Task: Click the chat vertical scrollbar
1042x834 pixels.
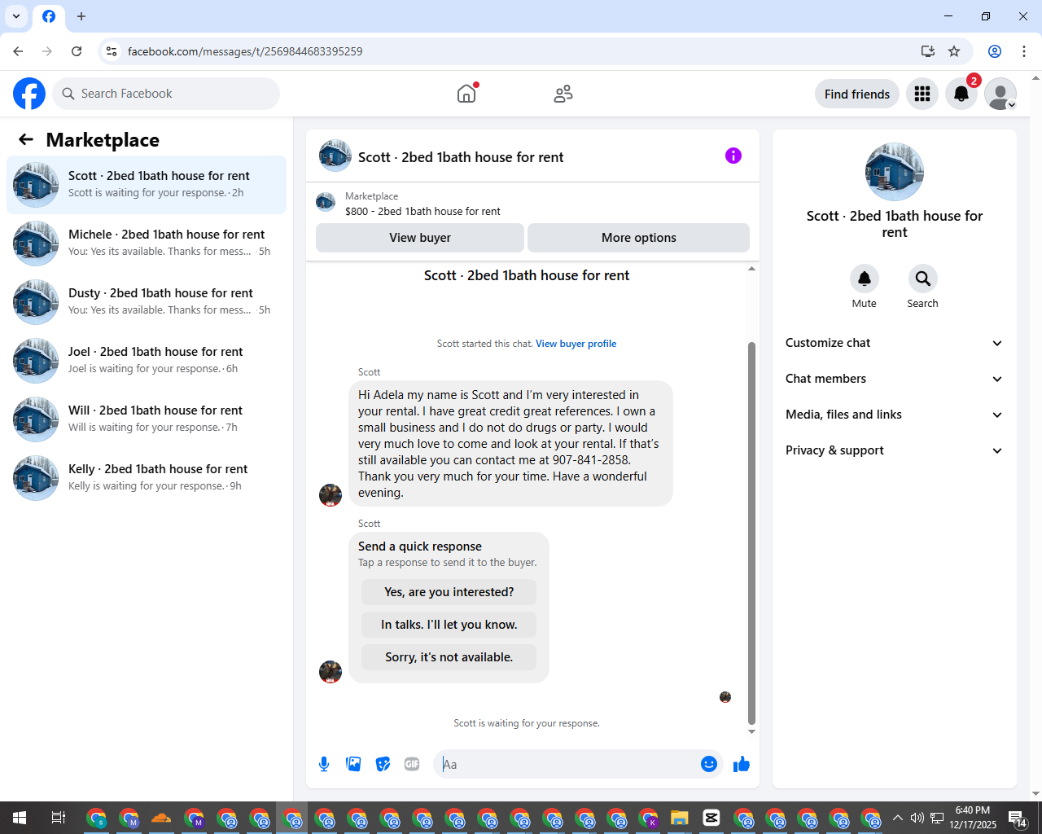Action: pos(751,533)
